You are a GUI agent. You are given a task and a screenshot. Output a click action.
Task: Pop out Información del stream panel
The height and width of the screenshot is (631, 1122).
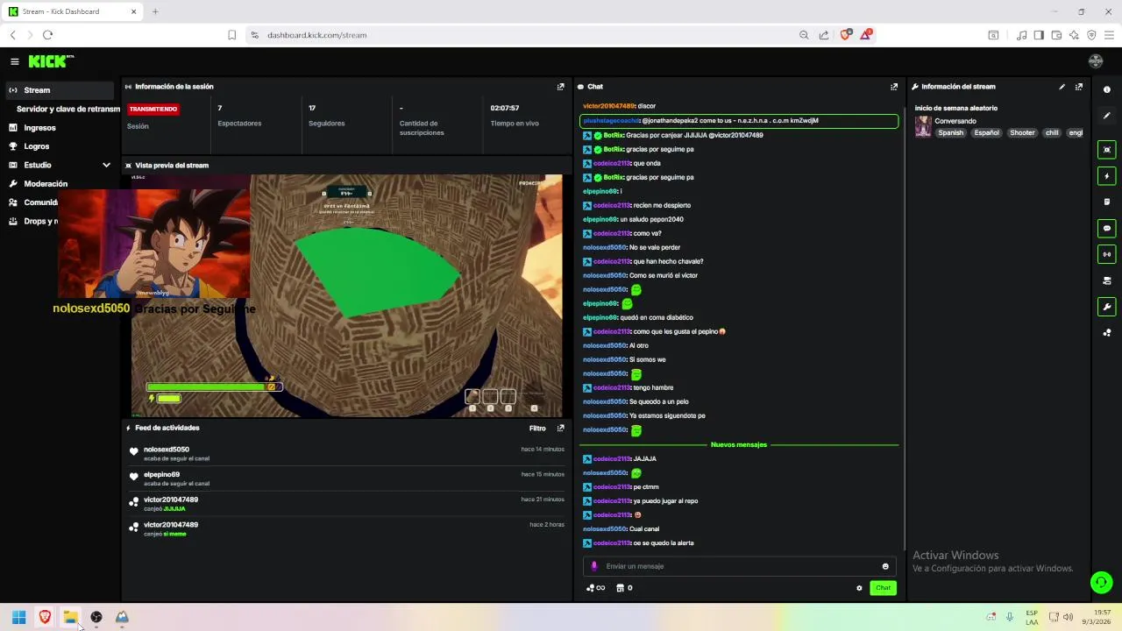point(1079,87)
